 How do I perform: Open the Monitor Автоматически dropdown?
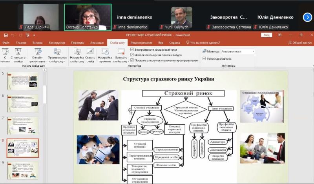[x=238, y=51]
